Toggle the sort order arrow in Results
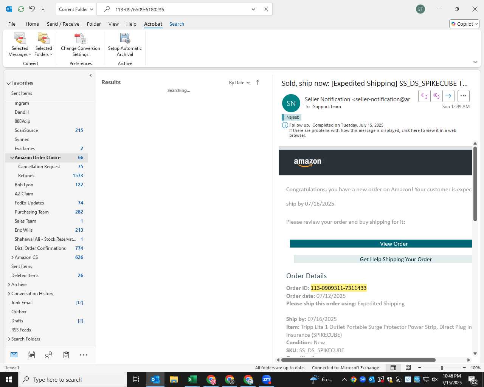Image resolution: width=484 pixels, height=387 pixels. point(258,82)
